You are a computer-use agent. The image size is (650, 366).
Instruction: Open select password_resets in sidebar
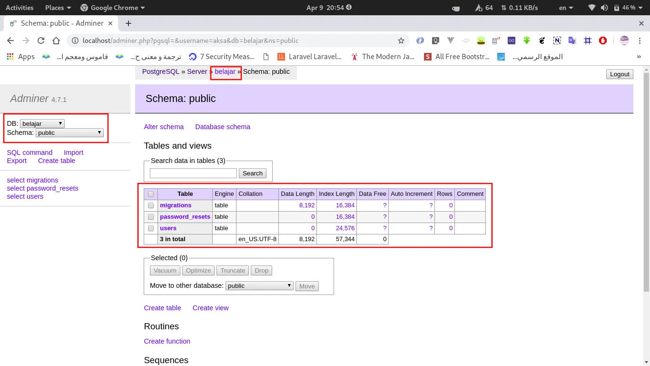pyautogui.click(x=42, y=188)
